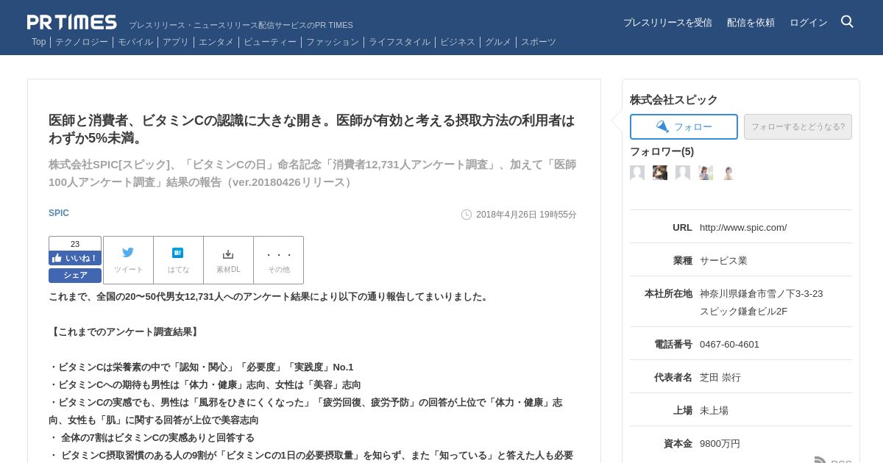This screenshot has height=463, width=883.
Task: Click the サービス業 industry value
Action: 723,261
